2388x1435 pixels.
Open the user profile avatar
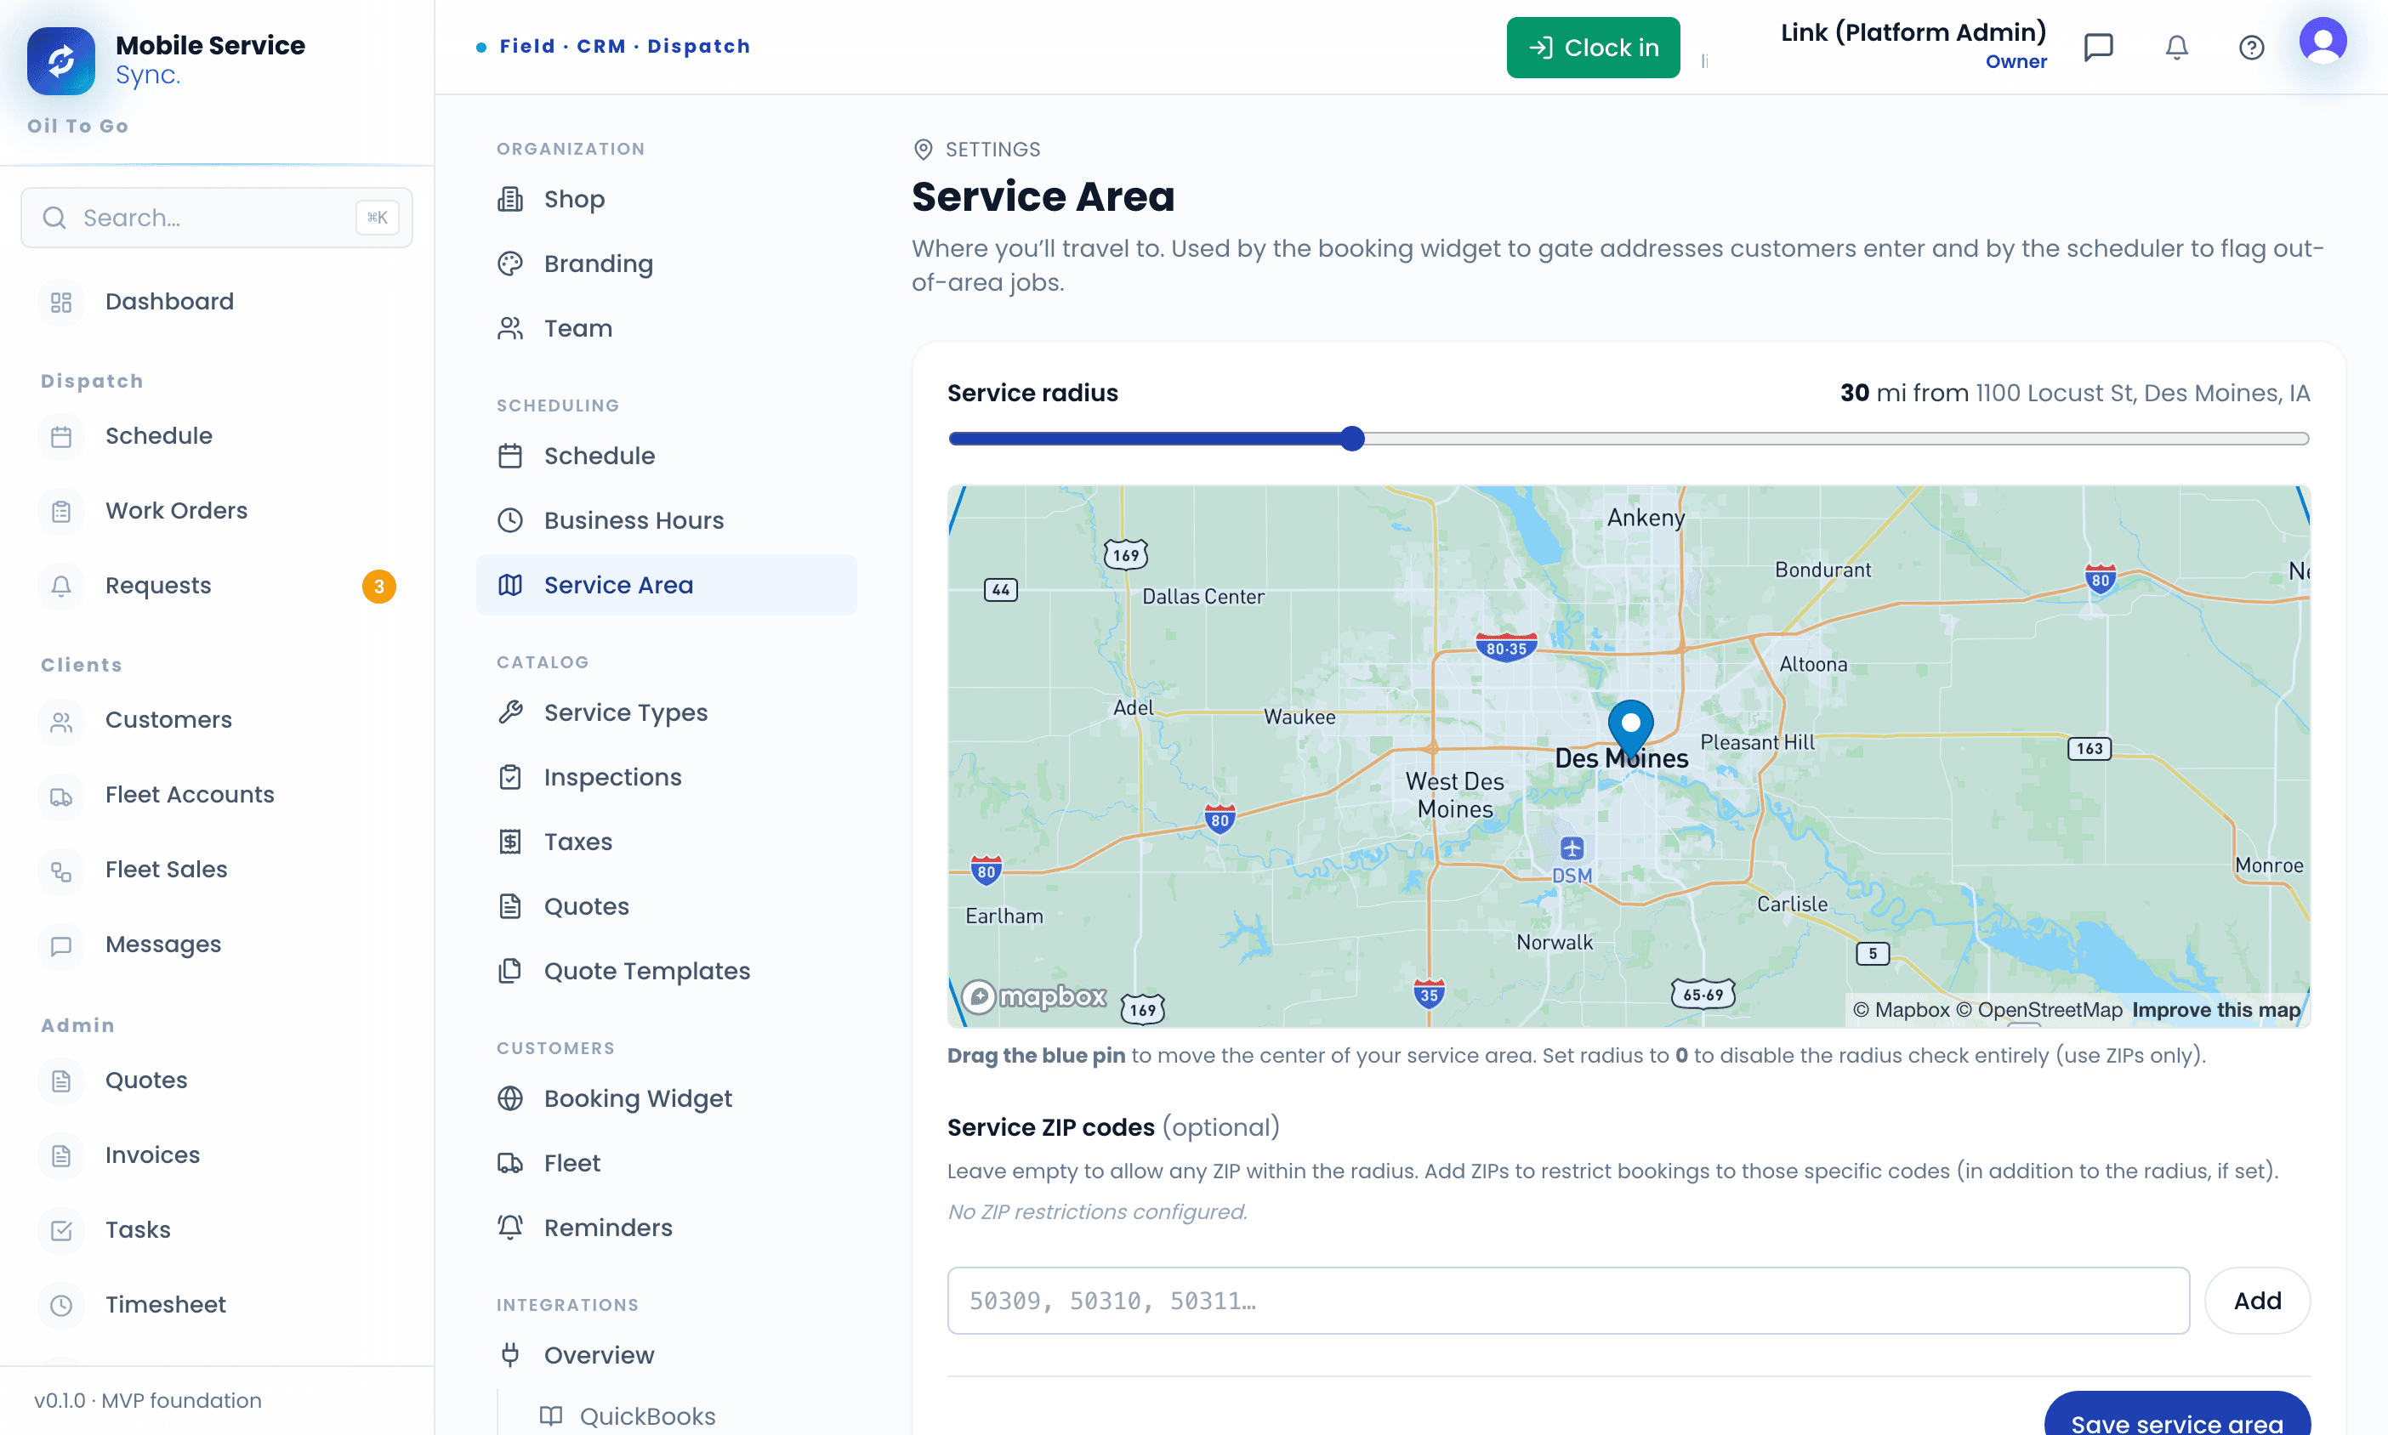tap(2323, 41)
